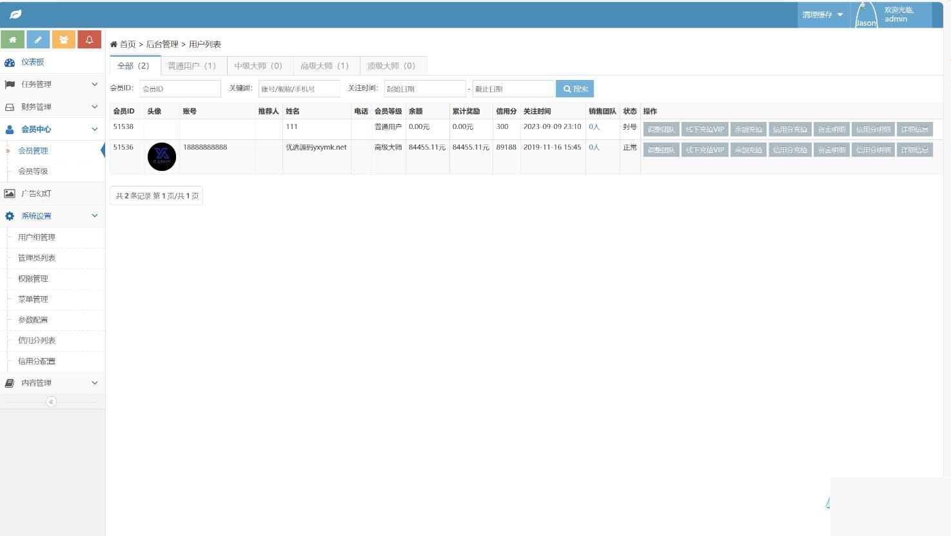
Task: Click 余额充值 for member 51538
Action: pos(748,129)
